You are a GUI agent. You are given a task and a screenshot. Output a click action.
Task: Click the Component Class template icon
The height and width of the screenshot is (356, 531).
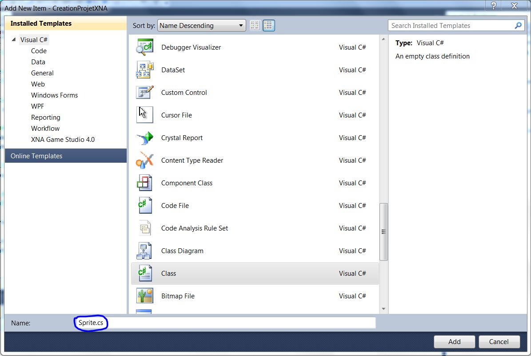tap(145, 183)
